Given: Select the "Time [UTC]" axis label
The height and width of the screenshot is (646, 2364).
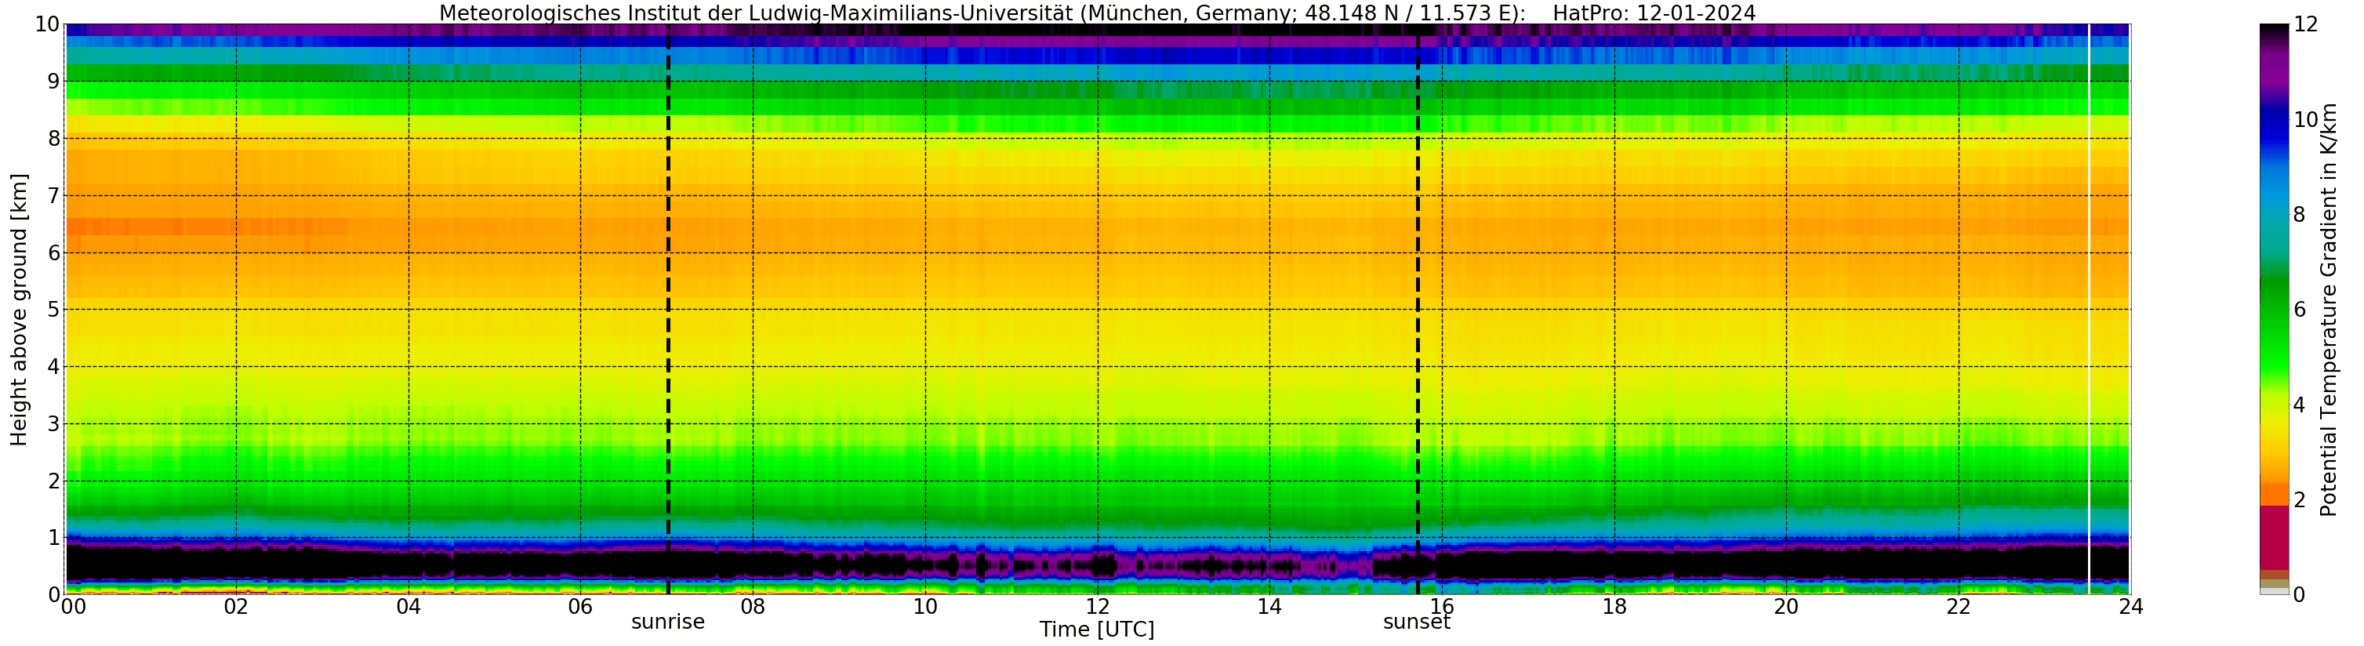Looking at the screenshot, I should [1097, 630].
